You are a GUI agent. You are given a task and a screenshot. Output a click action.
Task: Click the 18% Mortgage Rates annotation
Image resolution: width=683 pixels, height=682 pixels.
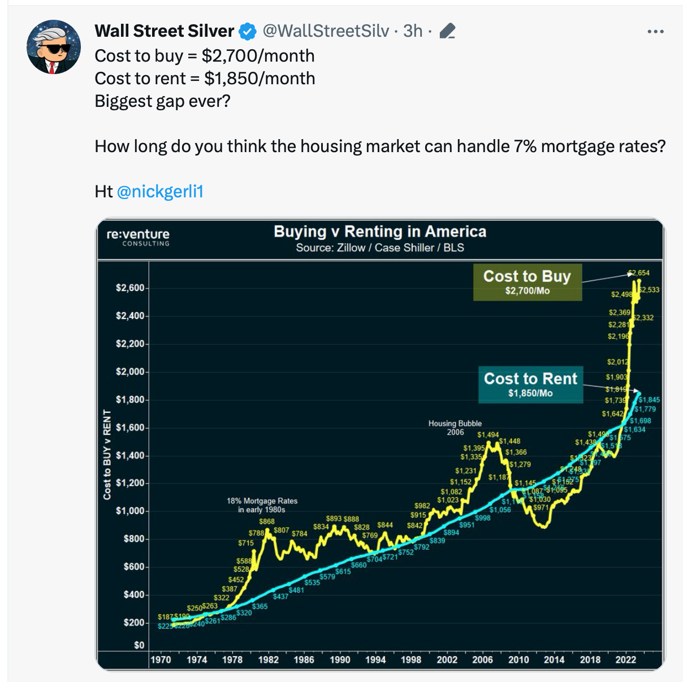[262, 505]
